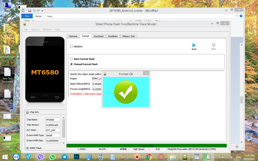Click the green Format 100% progress bar

coord(146,146)
